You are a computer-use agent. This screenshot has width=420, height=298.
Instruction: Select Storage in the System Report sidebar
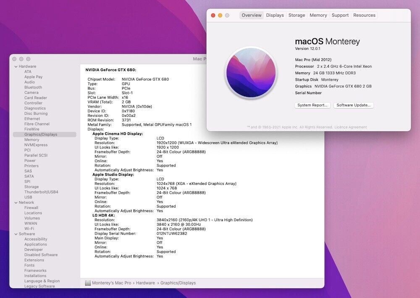31,187
